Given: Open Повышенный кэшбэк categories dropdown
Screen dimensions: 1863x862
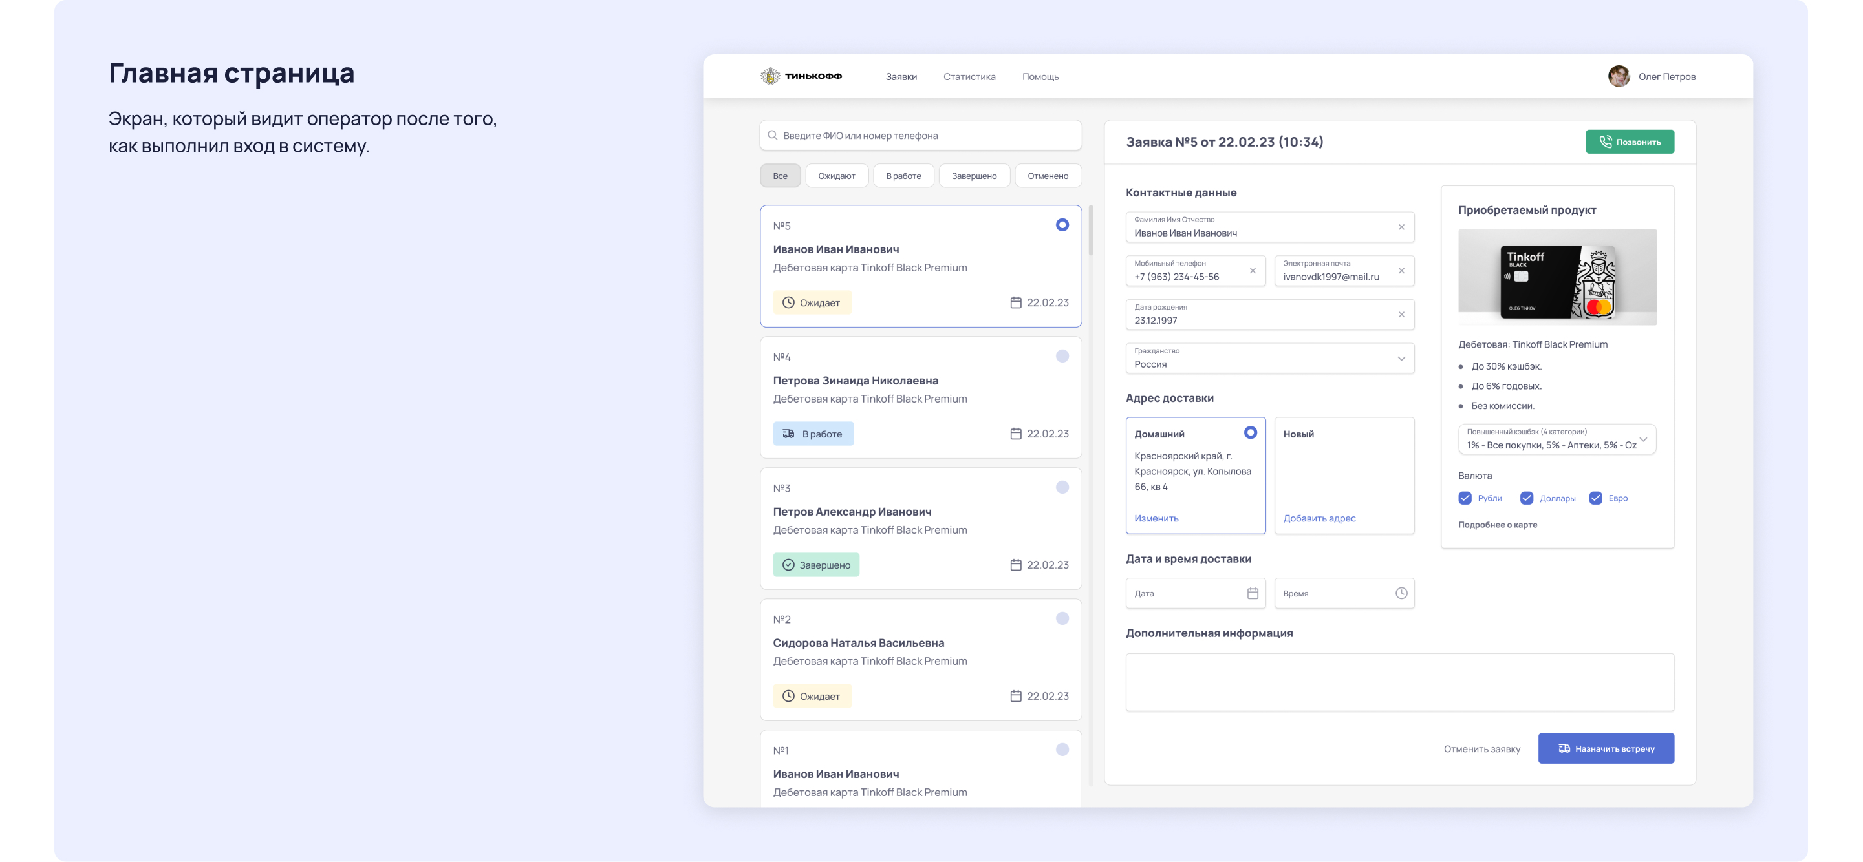Looking at the screenshot, I should tap(1642, 439).
